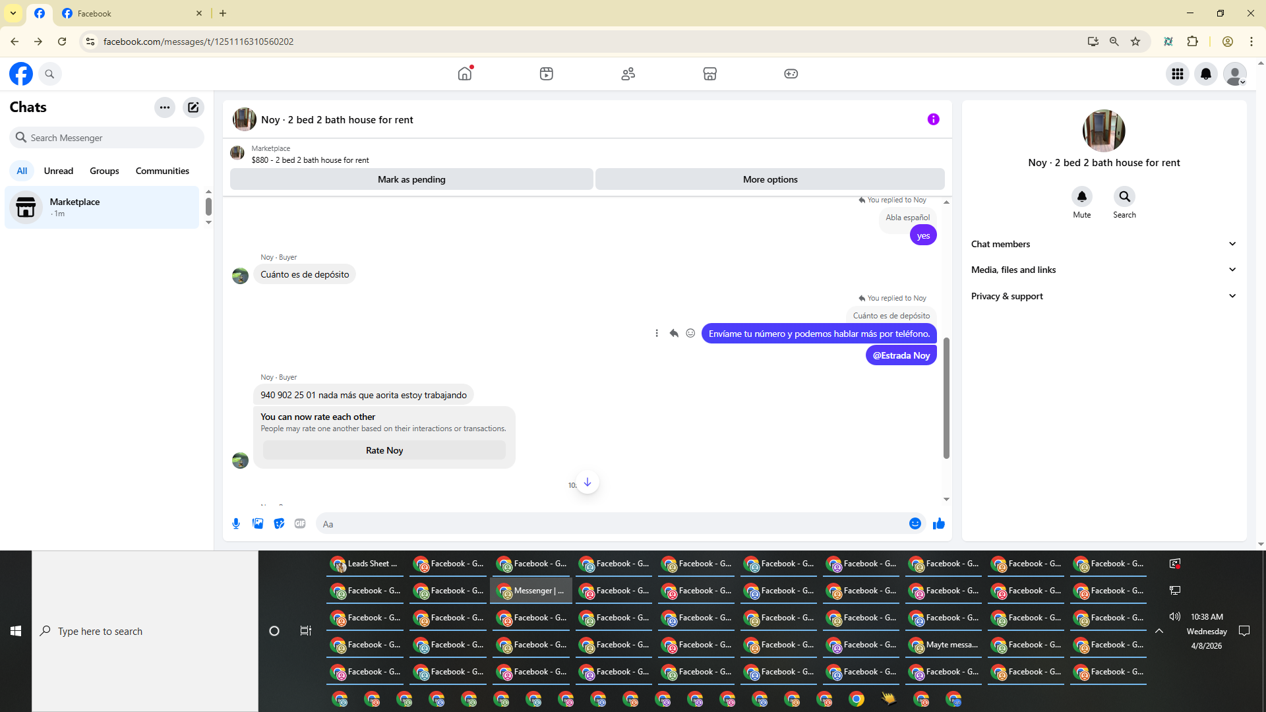This screenshot has width=1266, height=712.
Task: Toggle the conversation information panel
Action: 933,119
